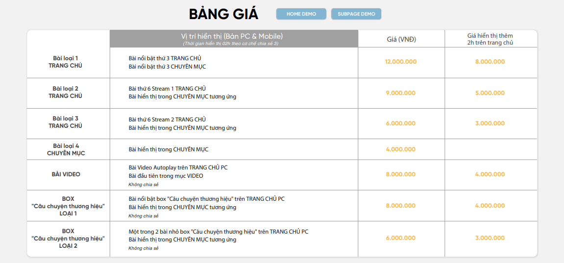Select the 'Vị trí hiển thị (Bản PC & Mobile)' header

pos(232,36)
